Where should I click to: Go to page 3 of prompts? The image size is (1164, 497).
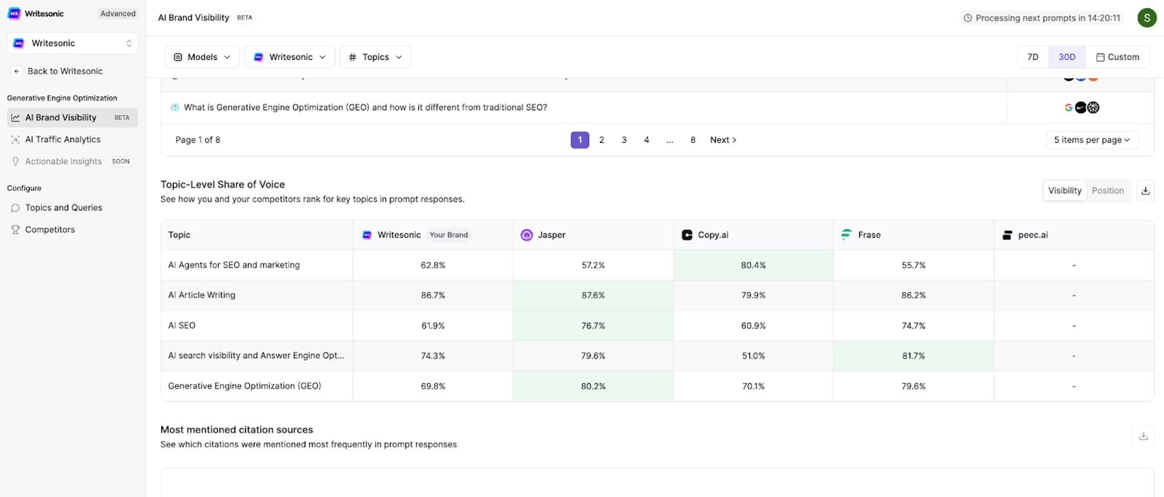pyautogui.click(x=624, y=140)
